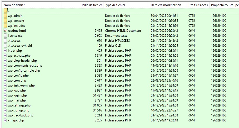The image size is (239, 128).
Task: Select the wp-trackback.php file name
Action: pos(21,115)
